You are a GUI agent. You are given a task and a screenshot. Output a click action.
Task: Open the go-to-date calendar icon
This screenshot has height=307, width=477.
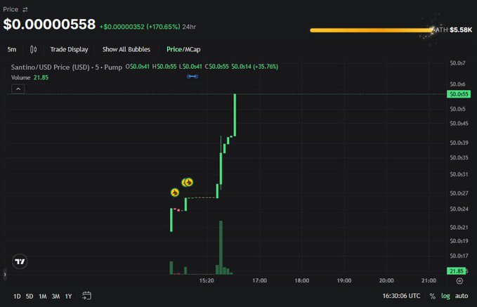(x=86, y=296)
